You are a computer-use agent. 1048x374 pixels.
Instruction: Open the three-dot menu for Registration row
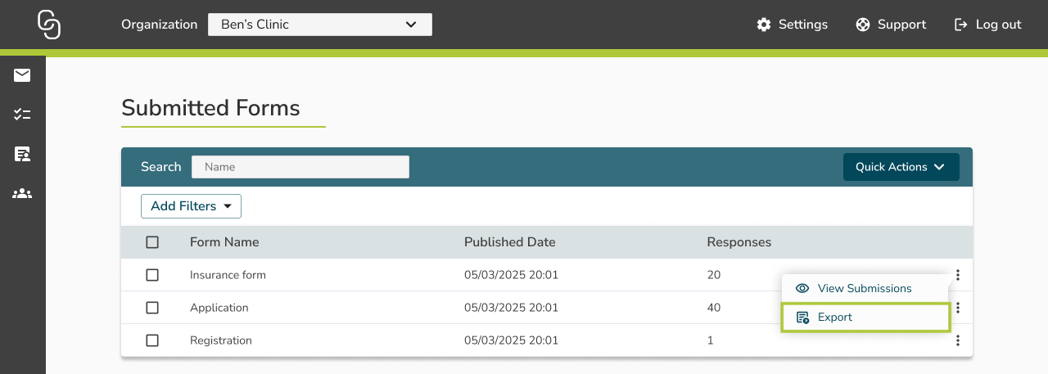point(957,340)
